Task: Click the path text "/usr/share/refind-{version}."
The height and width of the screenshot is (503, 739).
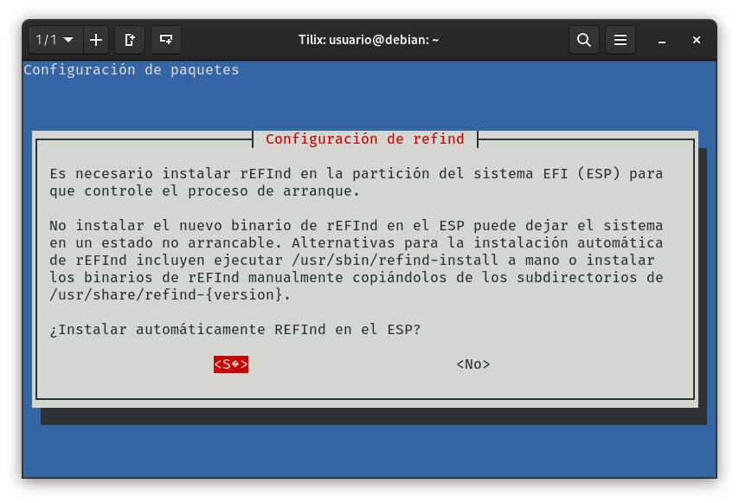Action: 170,294
